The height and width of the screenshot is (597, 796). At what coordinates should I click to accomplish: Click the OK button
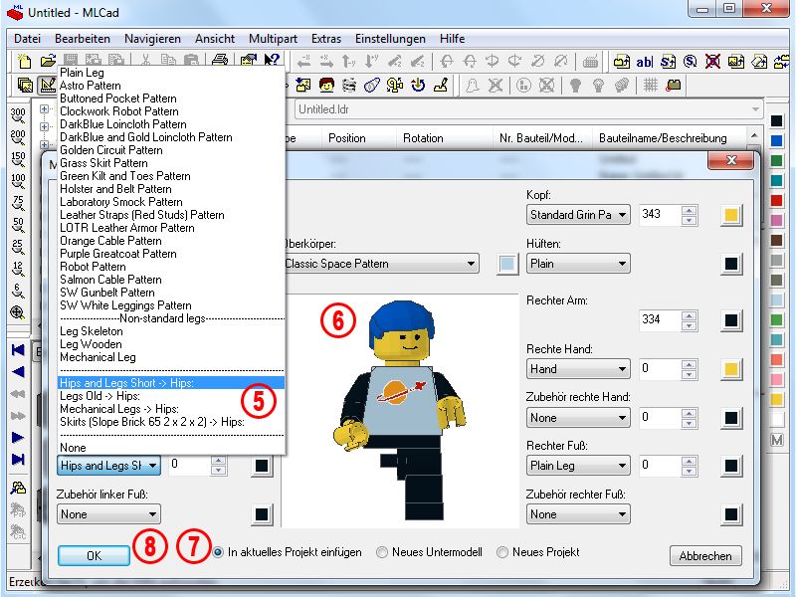[x=94, y=556]
